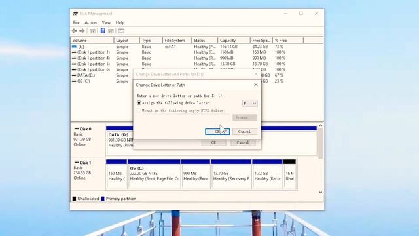Click the blue Primary partition legend swatch

(x=103, y=199)
